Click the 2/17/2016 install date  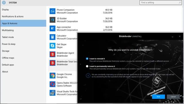coord(108,30)
